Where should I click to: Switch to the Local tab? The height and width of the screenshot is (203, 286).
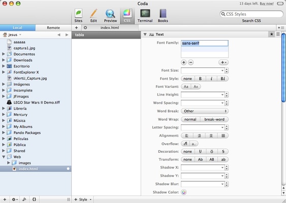tap(18, 28)
